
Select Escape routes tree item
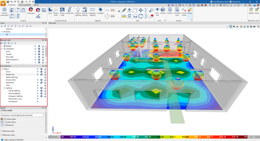pos(11,80)
